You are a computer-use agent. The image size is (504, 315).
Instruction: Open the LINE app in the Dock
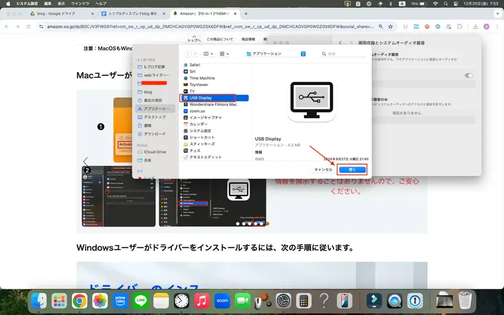141,301
